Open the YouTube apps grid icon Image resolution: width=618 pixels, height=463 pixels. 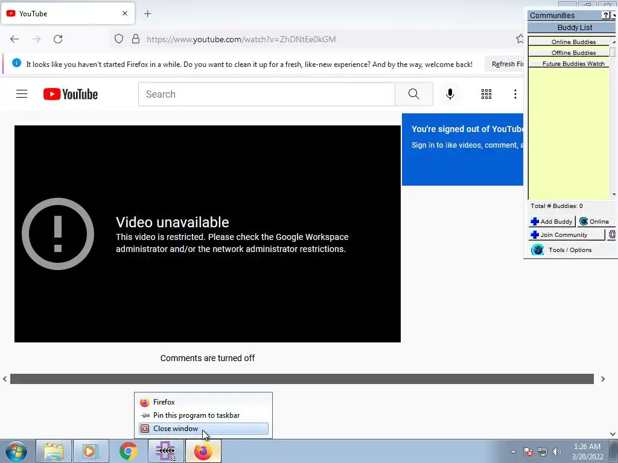click(486, 94)
